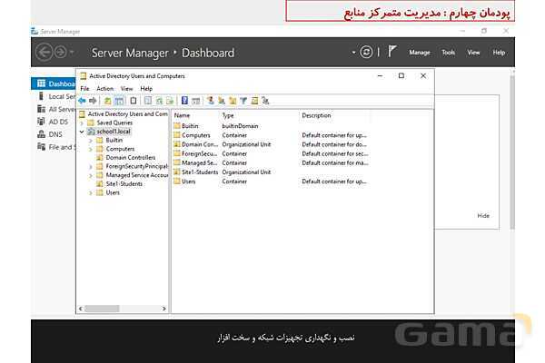Toggle the Show/Hide Console Tree icon
Image resolution: width=545 pixels, height=363 pixels.
[119, 101]
